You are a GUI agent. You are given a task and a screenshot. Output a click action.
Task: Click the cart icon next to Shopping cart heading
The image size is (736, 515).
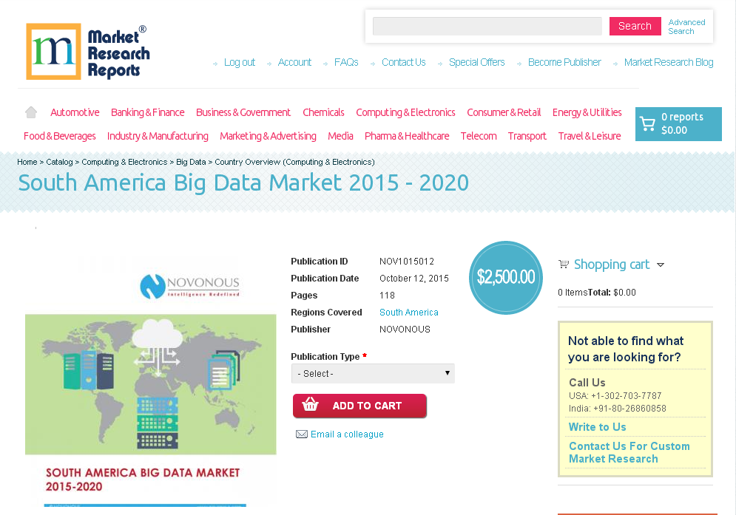point(564,264)
